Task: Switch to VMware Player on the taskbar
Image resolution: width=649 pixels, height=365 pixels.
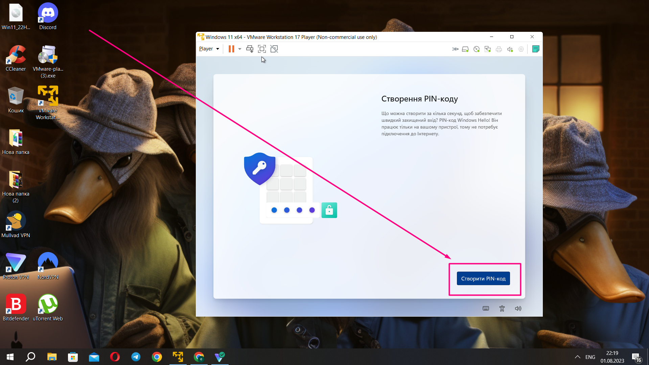Action: tap(178, 357)
